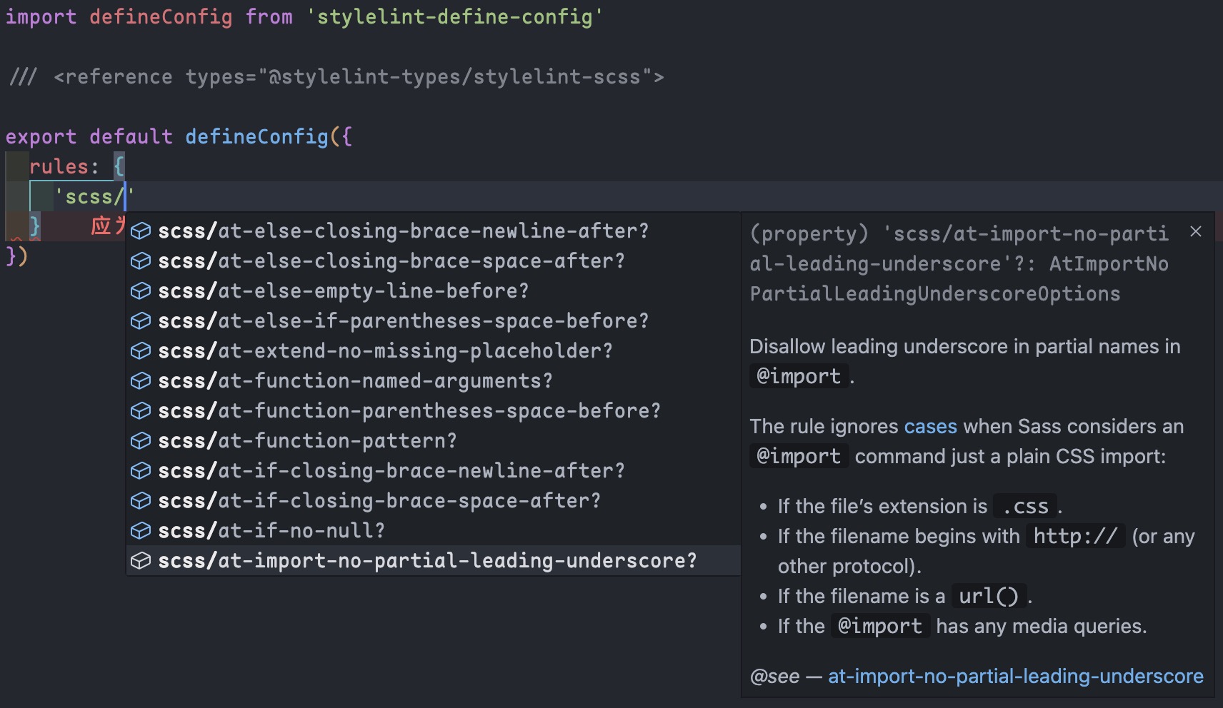Click property icon beside scss/at-import-no-partial-leading-underscore
The width and height of the screenshot is (1223, 708).
point(141,560)
